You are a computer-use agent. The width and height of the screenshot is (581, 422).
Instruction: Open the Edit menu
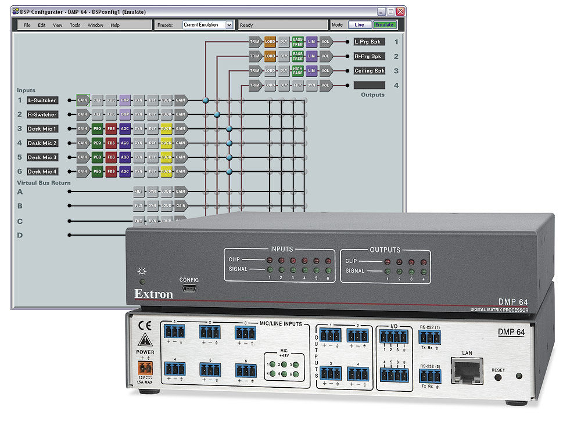coord(41,25)
